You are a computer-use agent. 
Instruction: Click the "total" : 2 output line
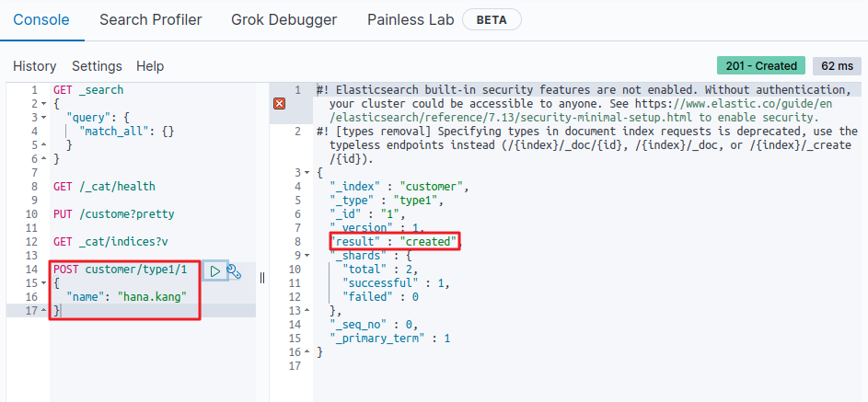380,270
